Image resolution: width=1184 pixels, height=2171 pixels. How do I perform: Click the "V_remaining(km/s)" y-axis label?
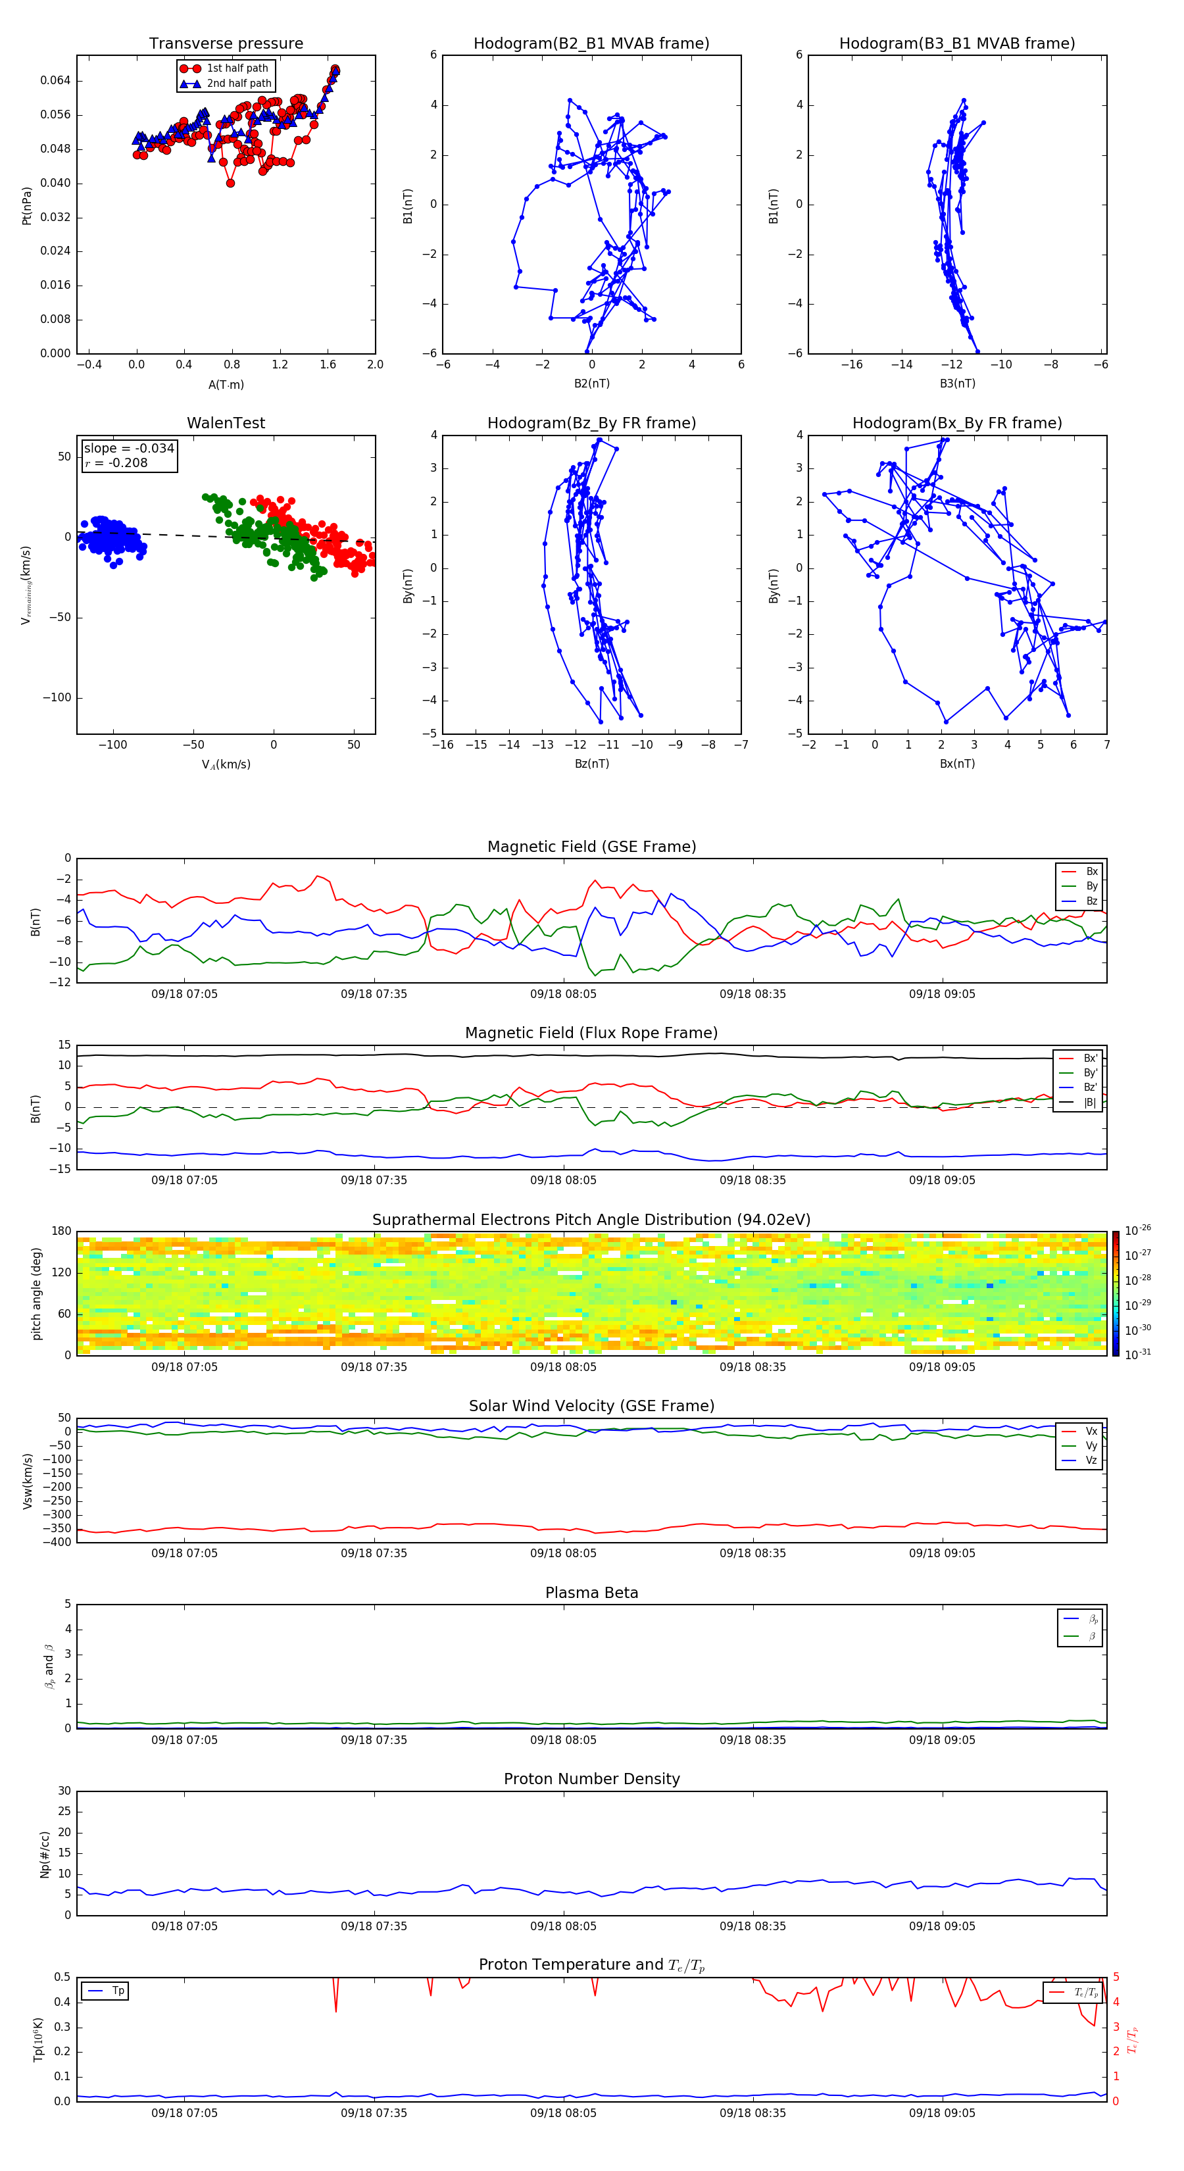click(26, 585)
